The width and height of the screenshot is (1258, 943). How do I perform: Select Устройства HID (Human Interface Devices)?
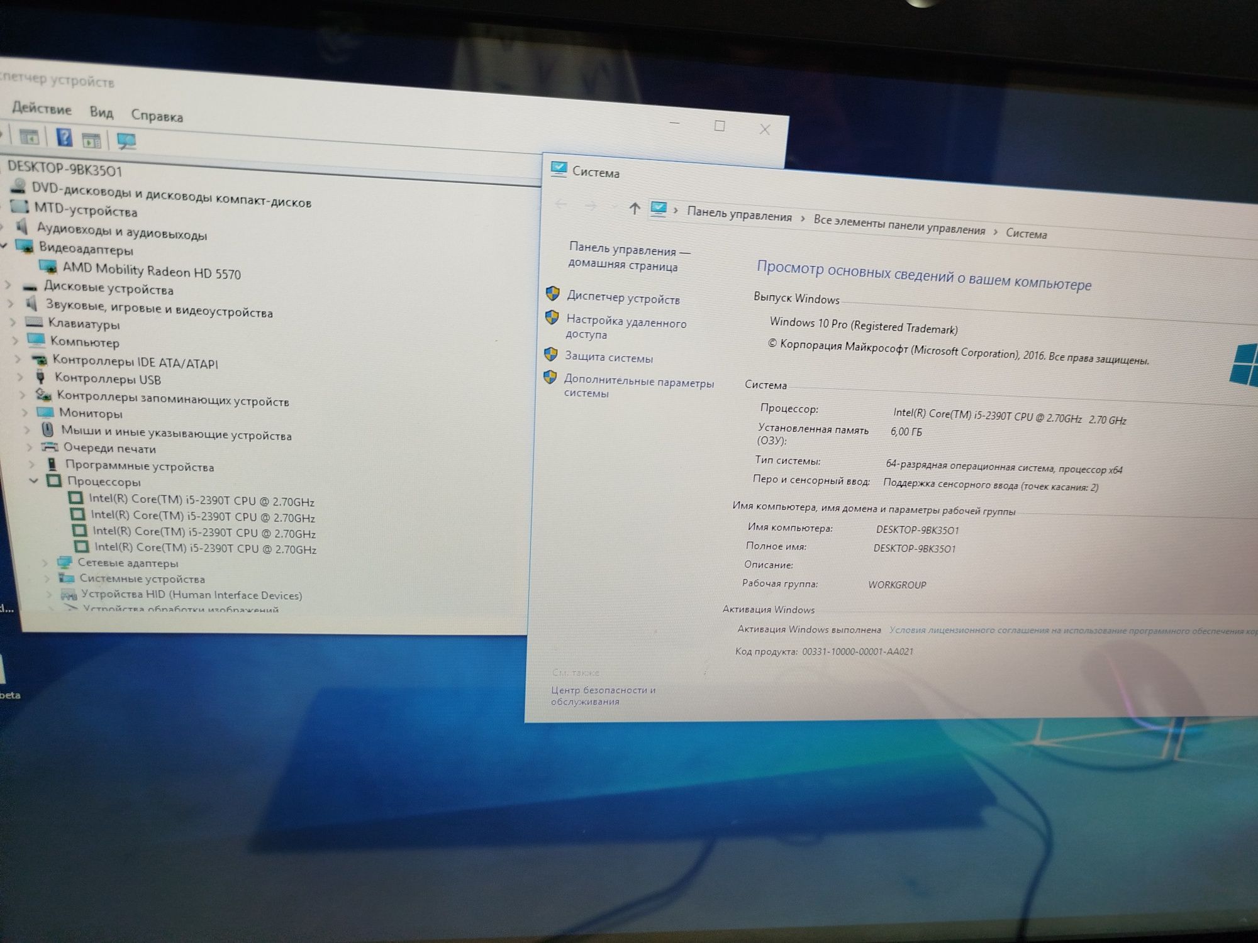click(x=191, y=595)
